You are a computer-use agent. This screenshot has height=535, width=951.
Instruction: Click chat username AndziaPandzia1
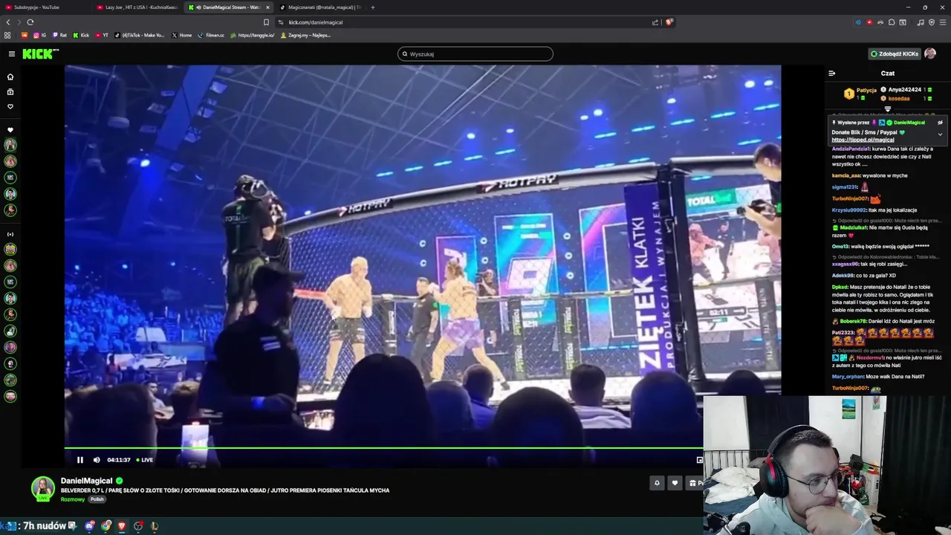tap(851, 149)
